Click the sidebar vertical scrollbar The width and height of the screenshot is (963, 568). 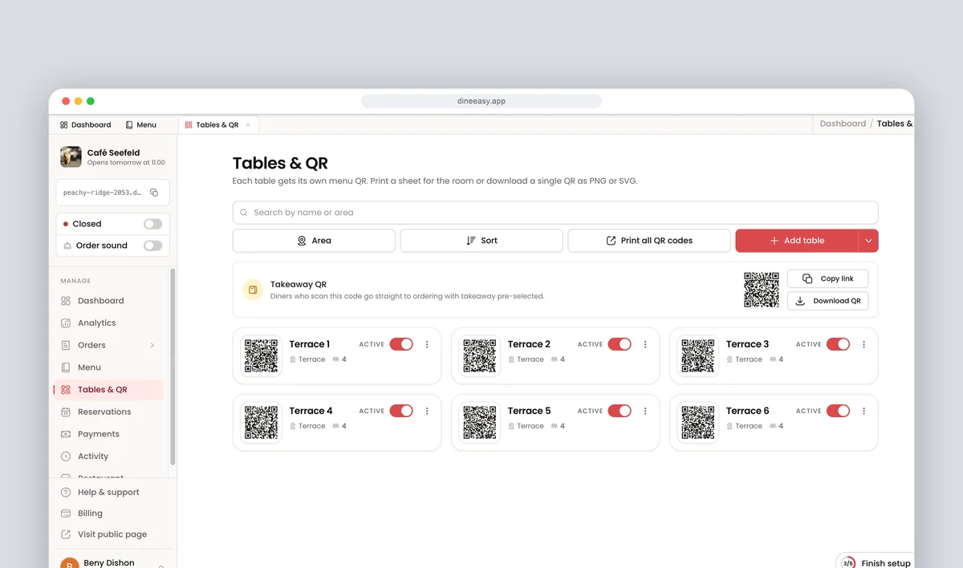(x=173, y=367)
